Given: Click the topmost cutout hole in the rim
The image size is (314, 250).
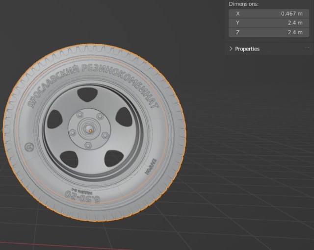Looking at the screenshot, I should [x=87, y=95].
